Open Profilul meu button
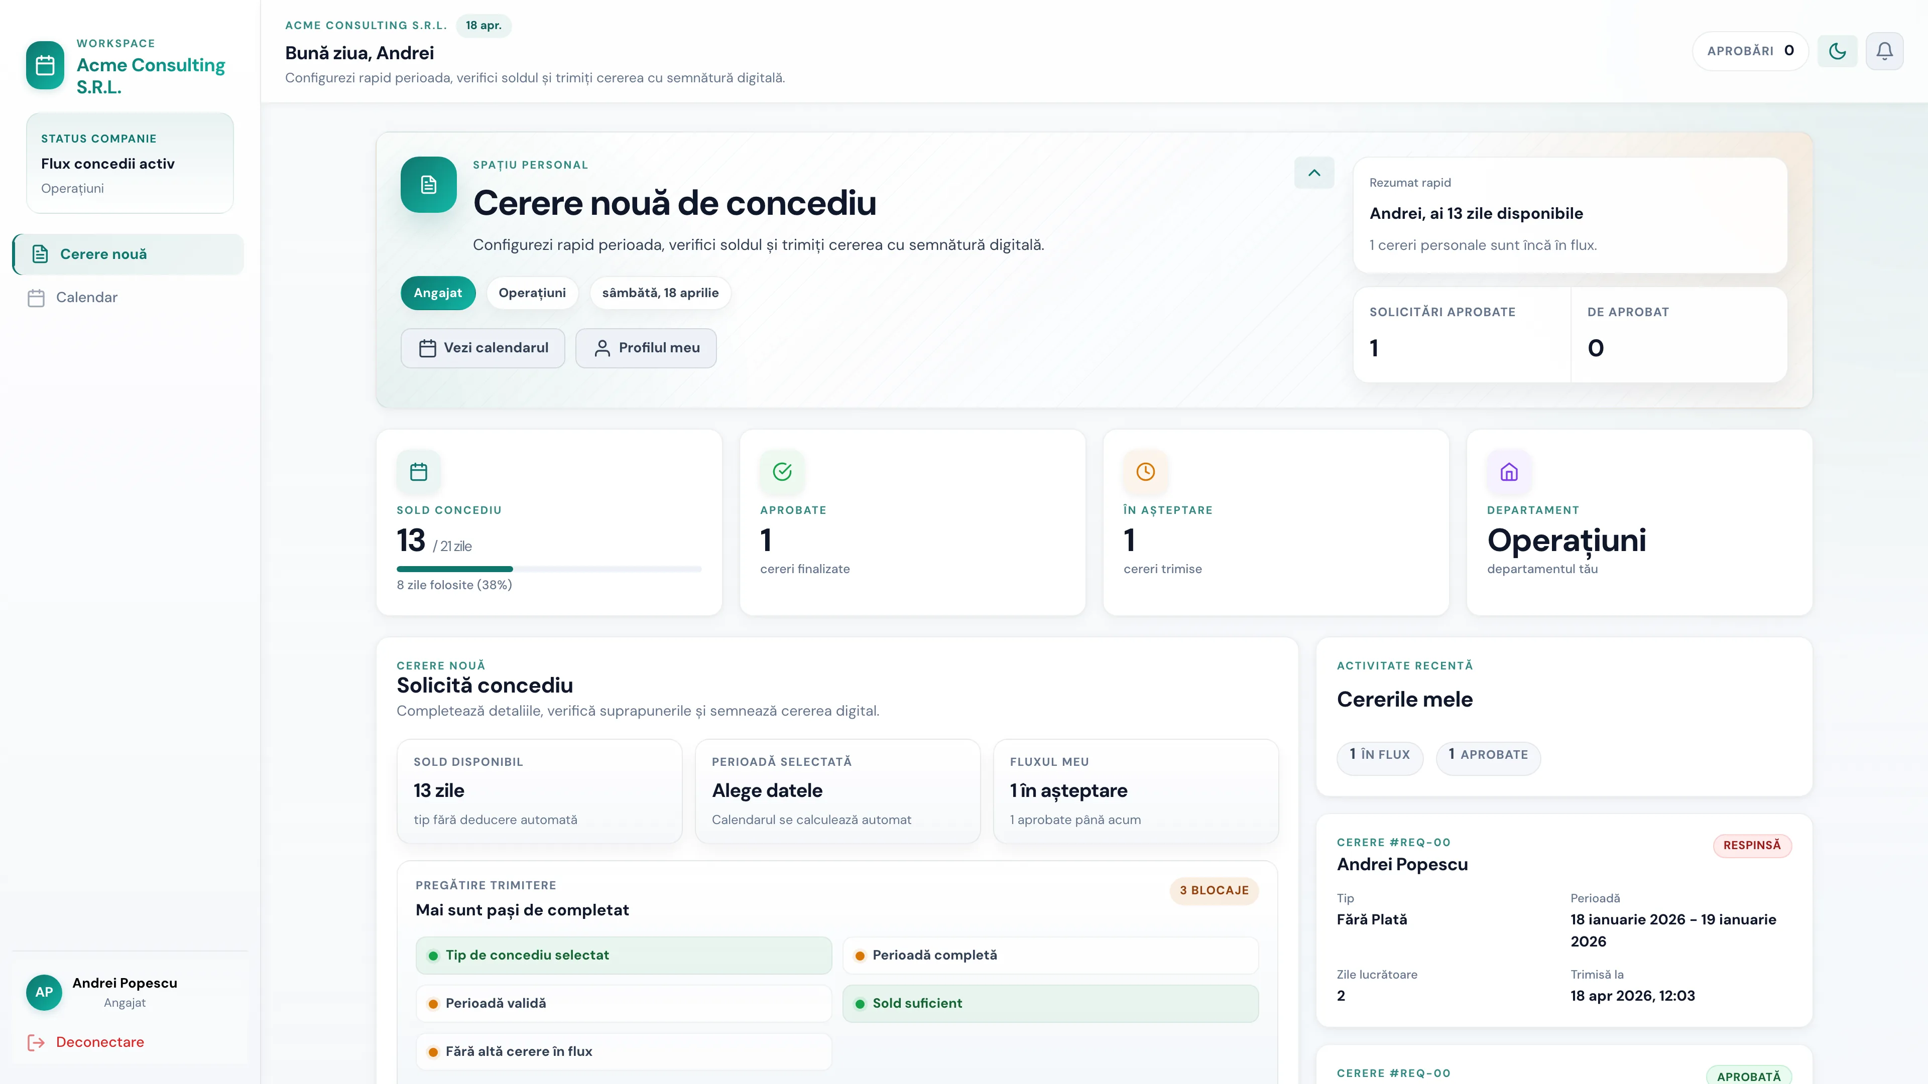The height and width of the screenshot is (1084, 1928). click(x=646, y=348)
